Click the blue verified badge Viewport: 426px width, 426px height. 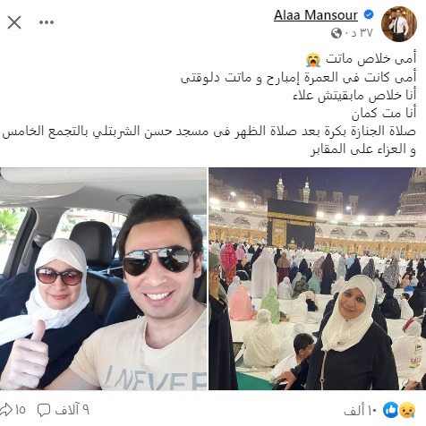tap(369, 14)
